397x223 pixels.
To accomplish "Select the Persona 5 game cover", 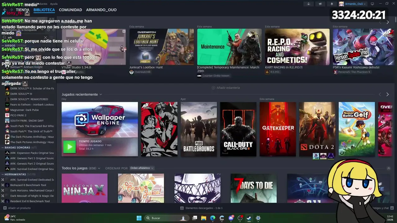I will pyautogui.click(x=159, y=129).
